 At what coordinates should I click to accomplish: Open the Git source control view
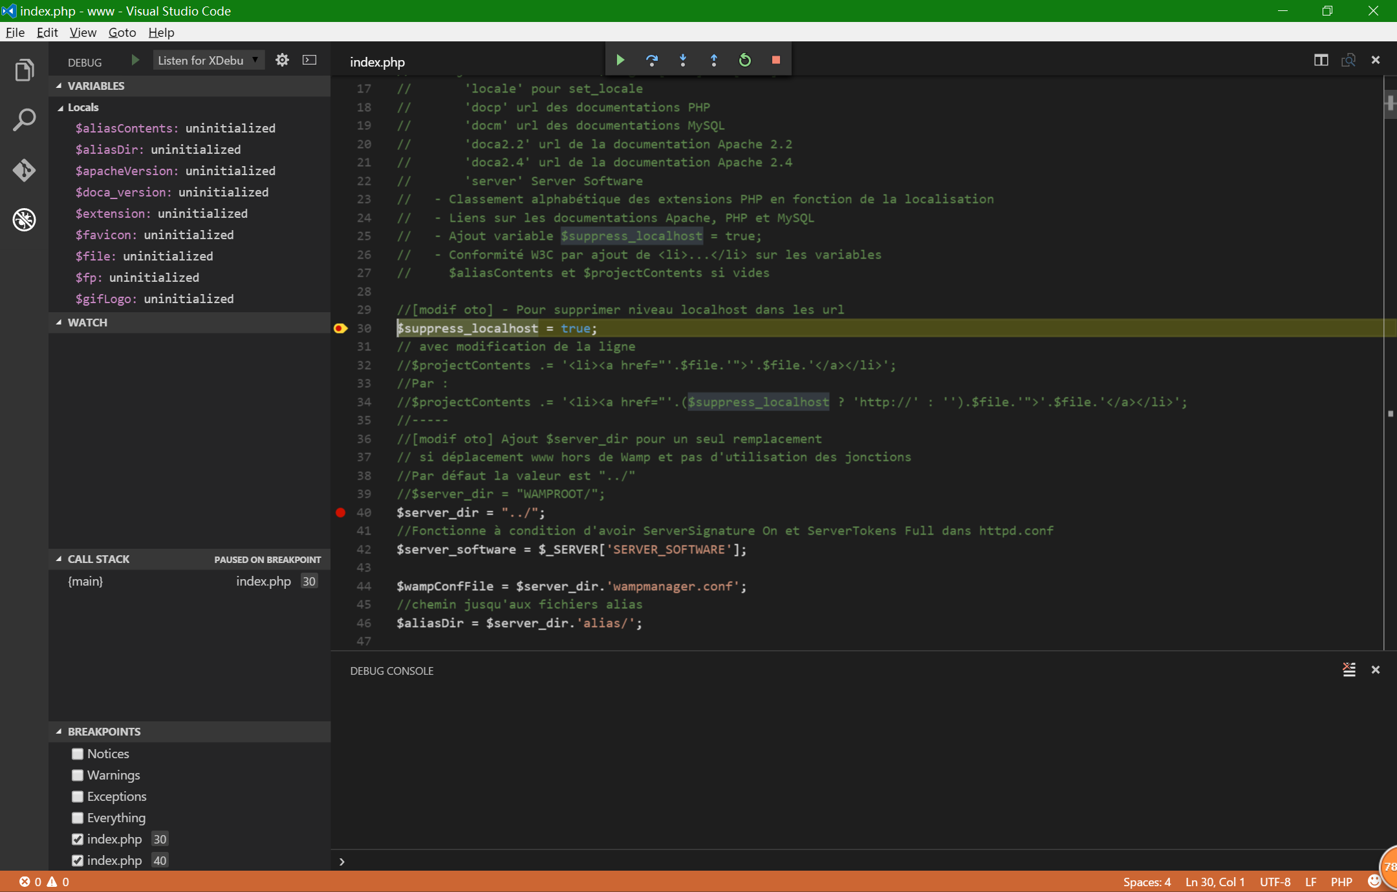tap(24, 170)
